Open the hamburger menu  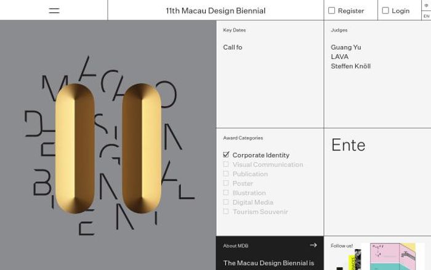pos(54,10)
